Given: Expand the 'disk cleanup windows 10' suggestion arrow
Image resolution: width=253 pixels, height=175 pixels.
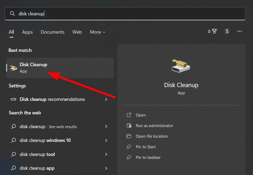Looking at the screenshot, I should point(106,140).
